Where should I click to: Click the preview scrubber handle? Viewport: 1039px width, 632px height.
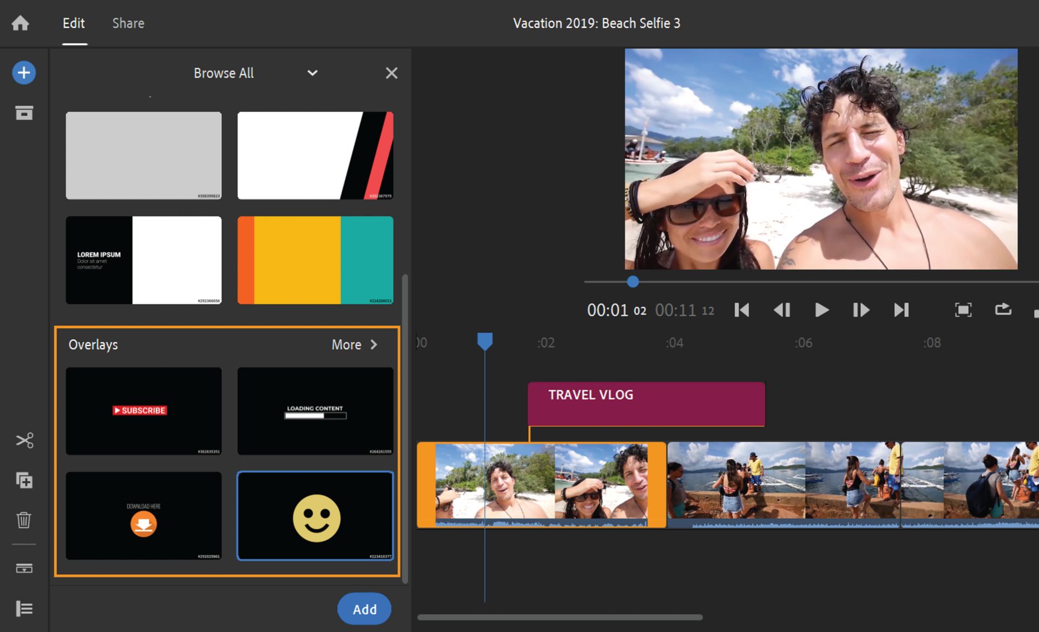pos(633,281)
